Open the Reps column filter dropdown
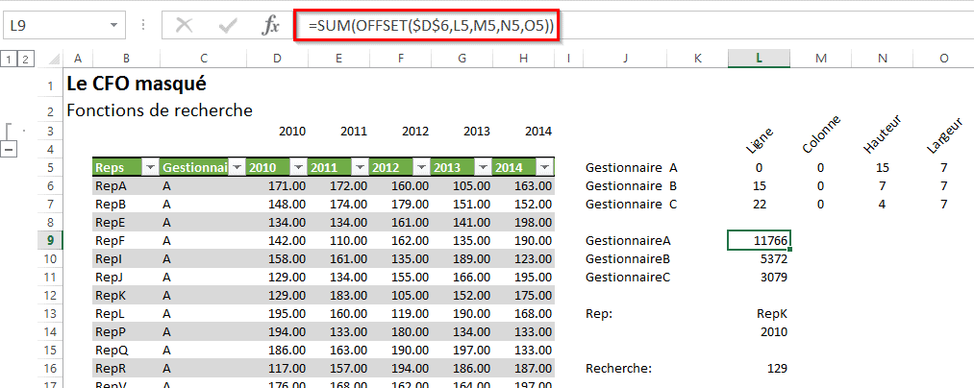This screenshot has width=974, height=388. (150, 168)
